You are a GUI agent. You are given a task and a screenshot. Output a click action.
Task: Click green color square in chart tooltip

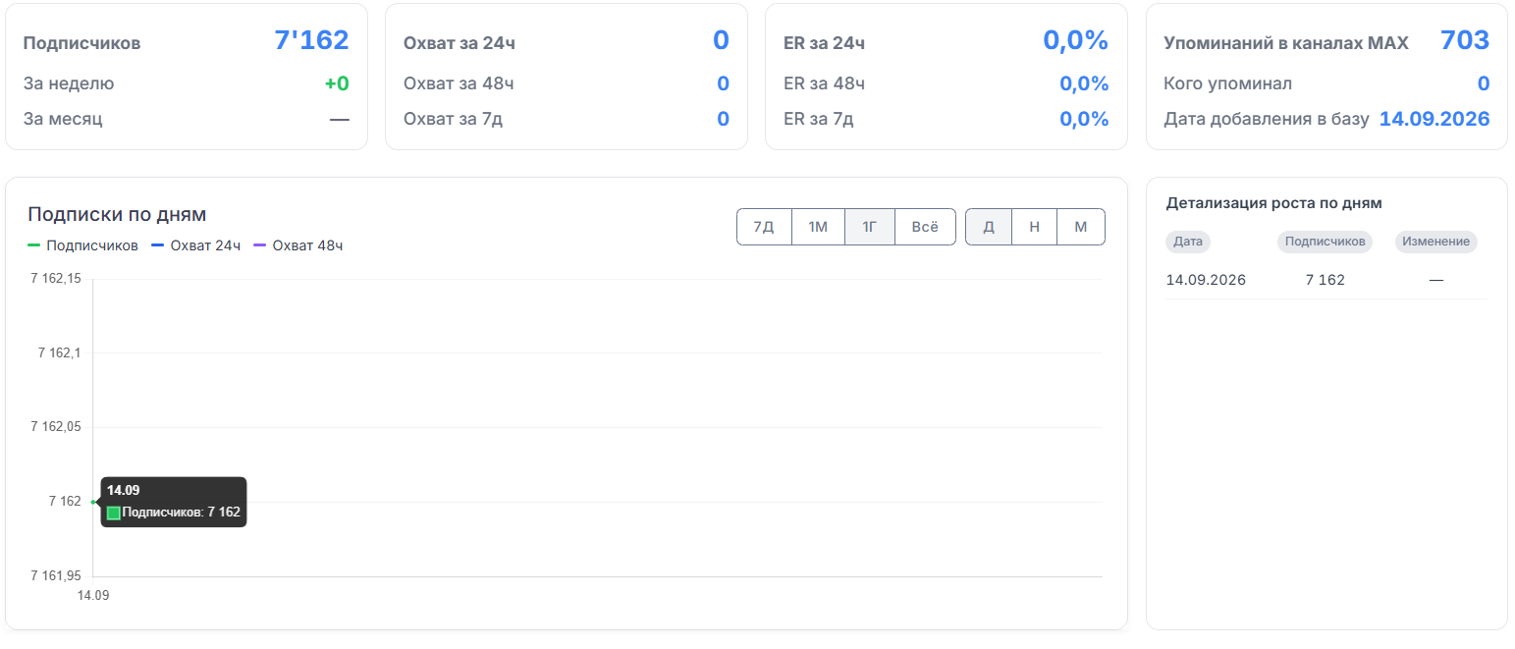pyautogui.click(x=113, y=513)
